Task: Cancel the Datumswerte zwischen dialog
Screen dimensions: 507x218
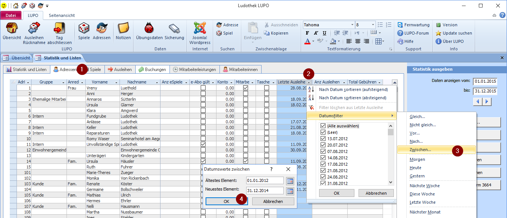Action: (273, 201)
